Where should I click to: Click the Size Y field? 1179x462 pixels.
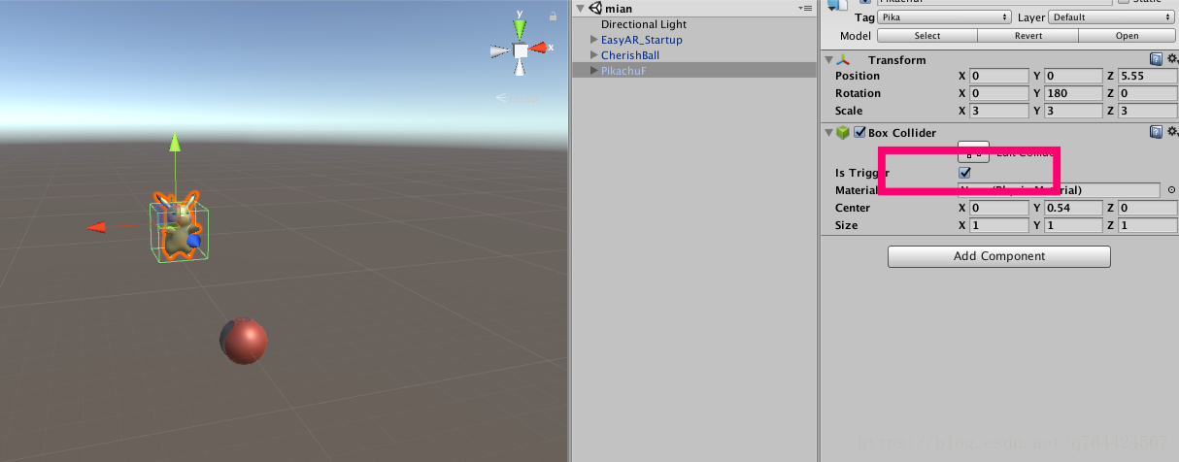(x=1073, y=225)
